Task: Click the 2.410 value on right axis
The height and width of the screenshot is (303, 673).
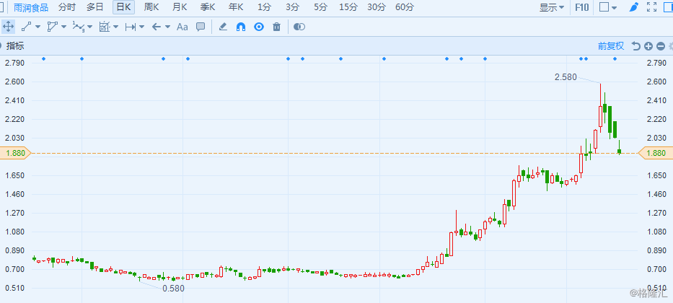Action: click(656, 100)
